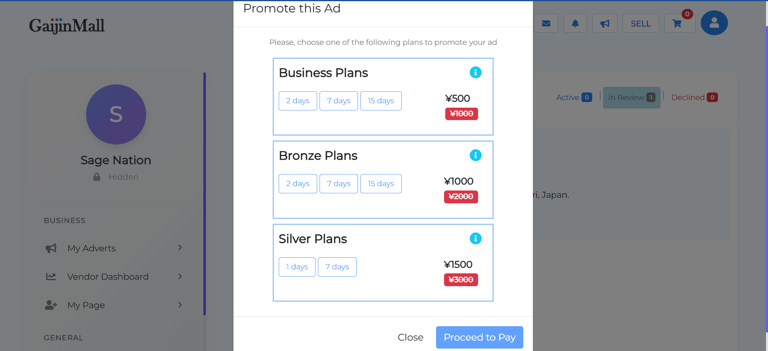Image resolution: width=768 pixels, height=351 pixels.
Task: Switch to the Active tab
Action: point(573,97)
